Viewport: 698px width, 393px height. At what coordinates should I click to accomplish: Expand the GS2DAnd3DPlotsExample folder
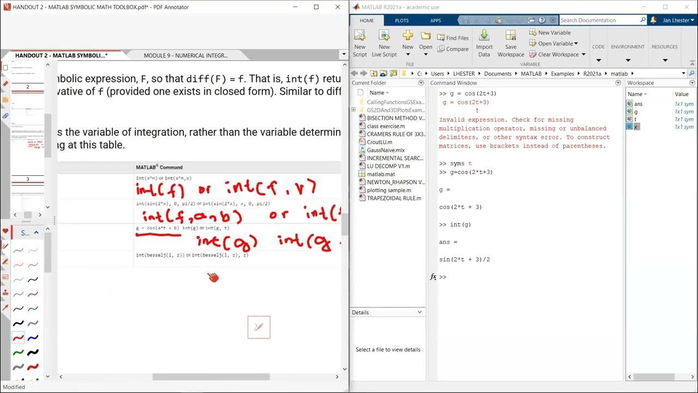pyautogui.click(x=353, y=110)
